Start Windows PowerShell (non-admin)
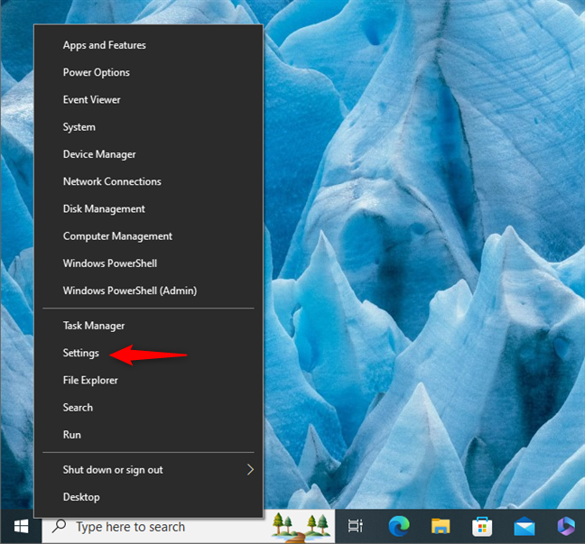 point(148,263)
